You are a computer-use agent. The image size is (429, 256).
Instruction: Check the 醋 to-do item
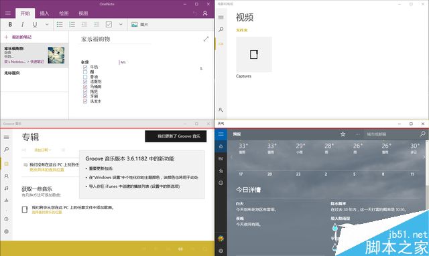85,72
